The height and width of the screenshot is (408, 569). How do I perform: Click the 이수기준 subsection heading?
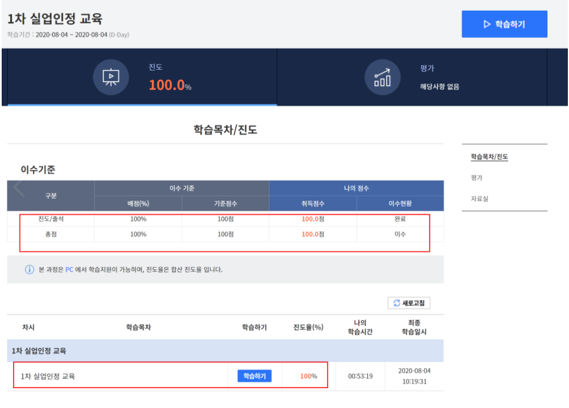tap(38, 170)
